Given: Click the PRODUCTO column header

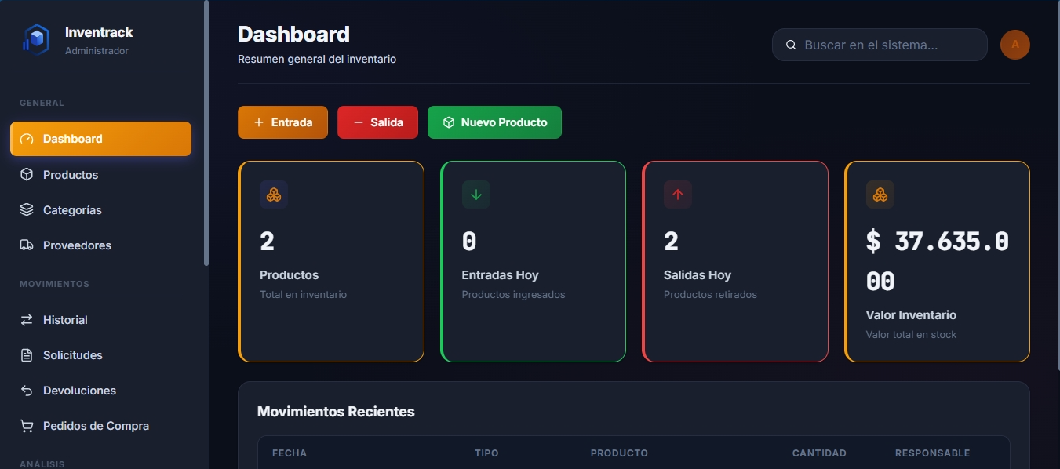Looking at the screenshot, I should 619,453.
